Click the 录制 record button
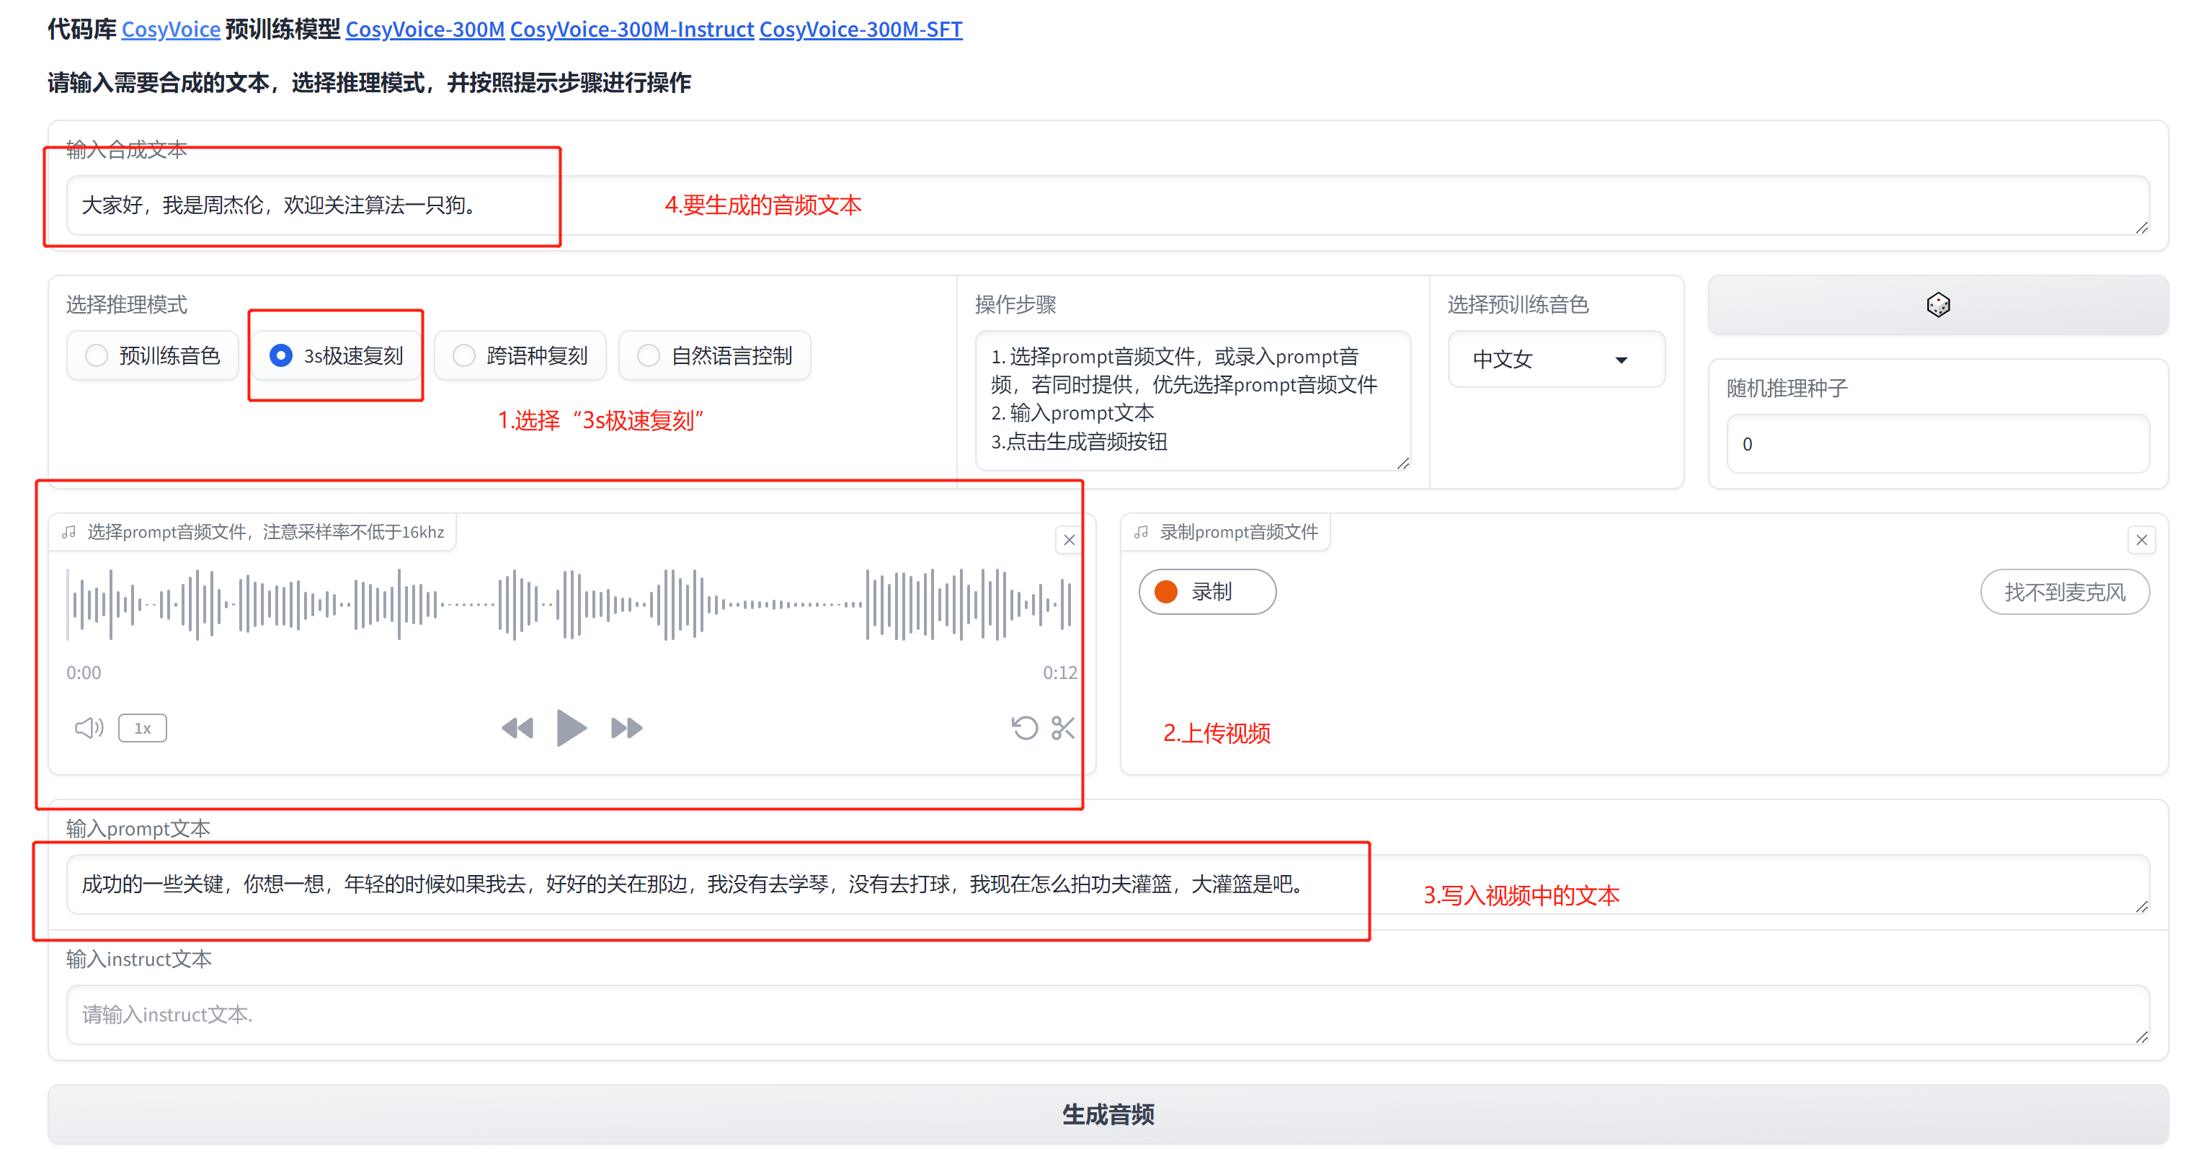Viewport: 2201px width, 1167px height. (x=1206, y=592)
